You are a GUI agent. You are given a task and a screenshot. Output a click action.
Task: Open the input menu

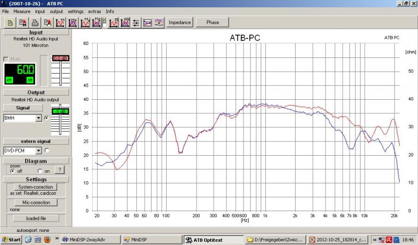[40, 11]
